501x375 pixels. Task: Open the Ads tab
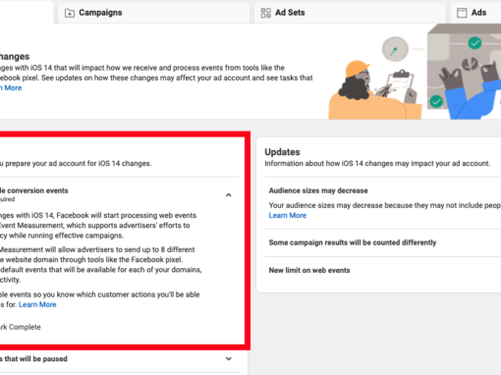point(475,13)
